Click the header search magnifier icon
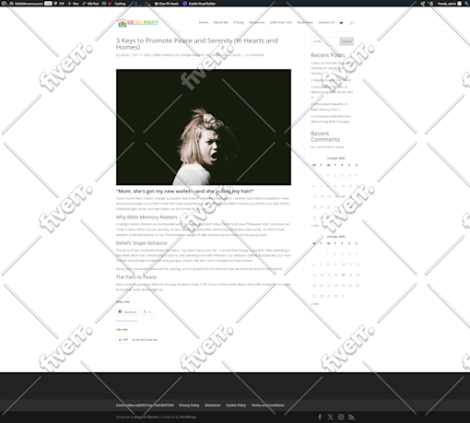Screen dimensions: 470x423 click(x=352, y=23)
